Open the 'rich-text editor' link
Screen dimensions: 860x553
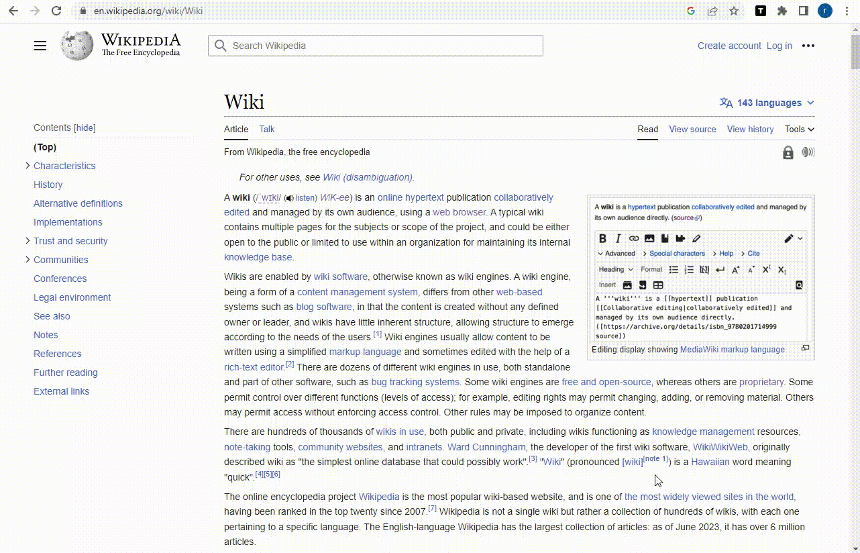254,367
